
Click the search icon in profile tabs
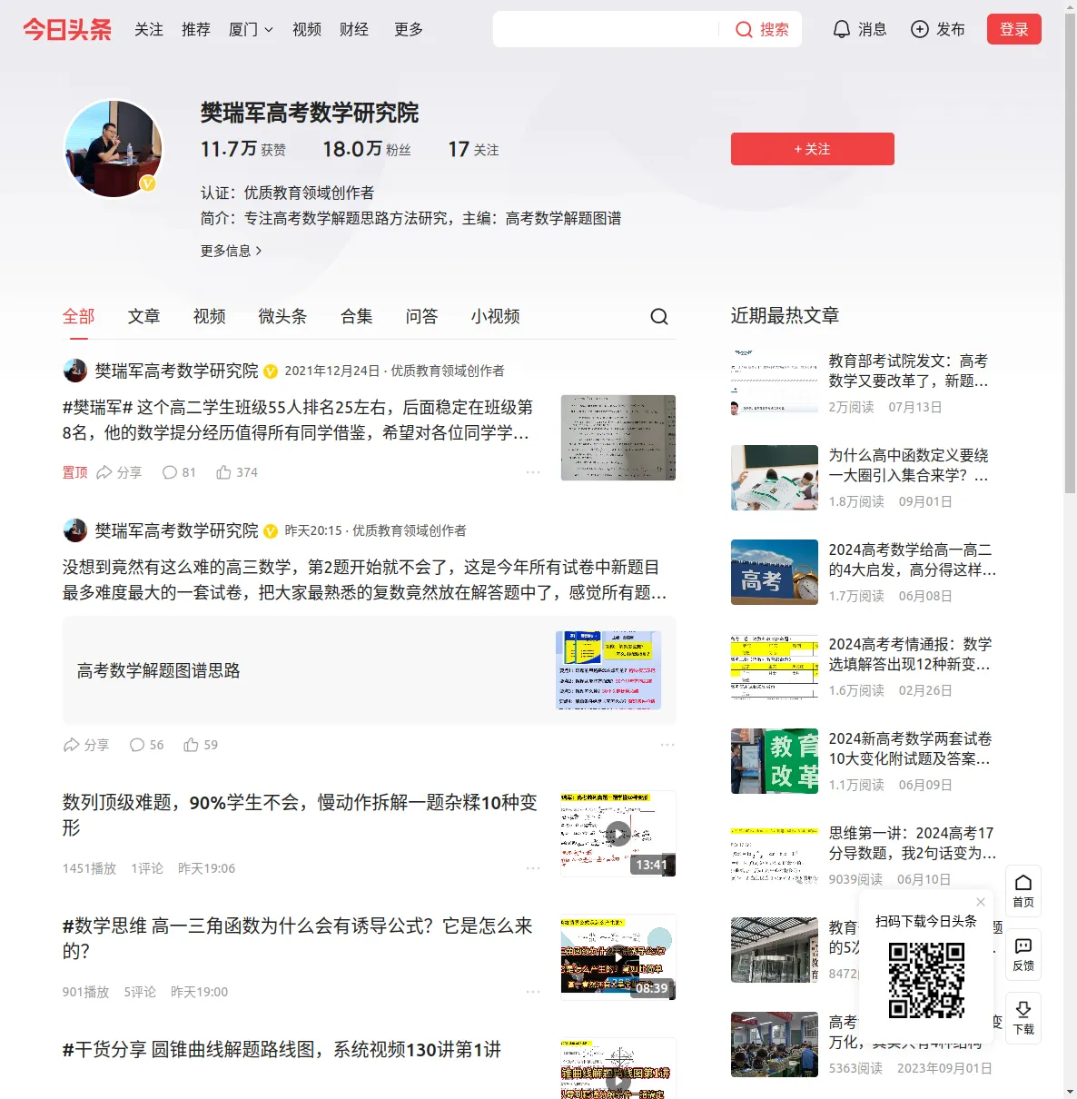tap(659, 316)
